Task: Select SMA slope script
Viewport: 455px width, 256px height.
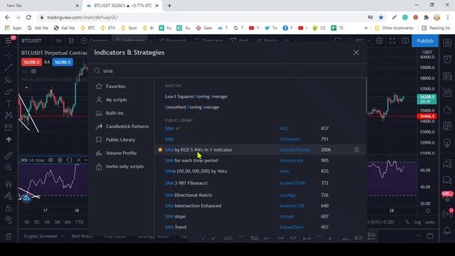Action: point(175,216)
